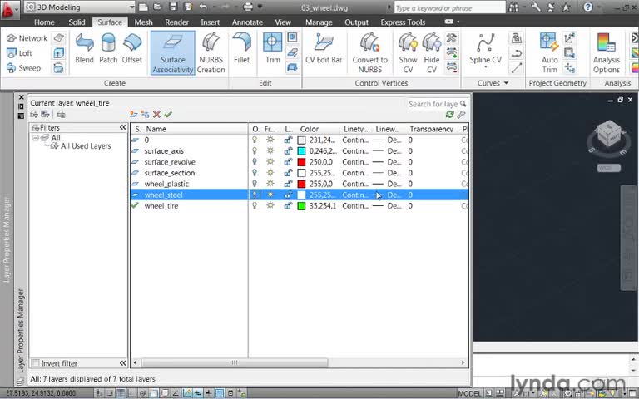This screenshot has height=399, width=639.
Task: Open the Express Tools tab
Action: pyautogui.click(x=403, y=22)
